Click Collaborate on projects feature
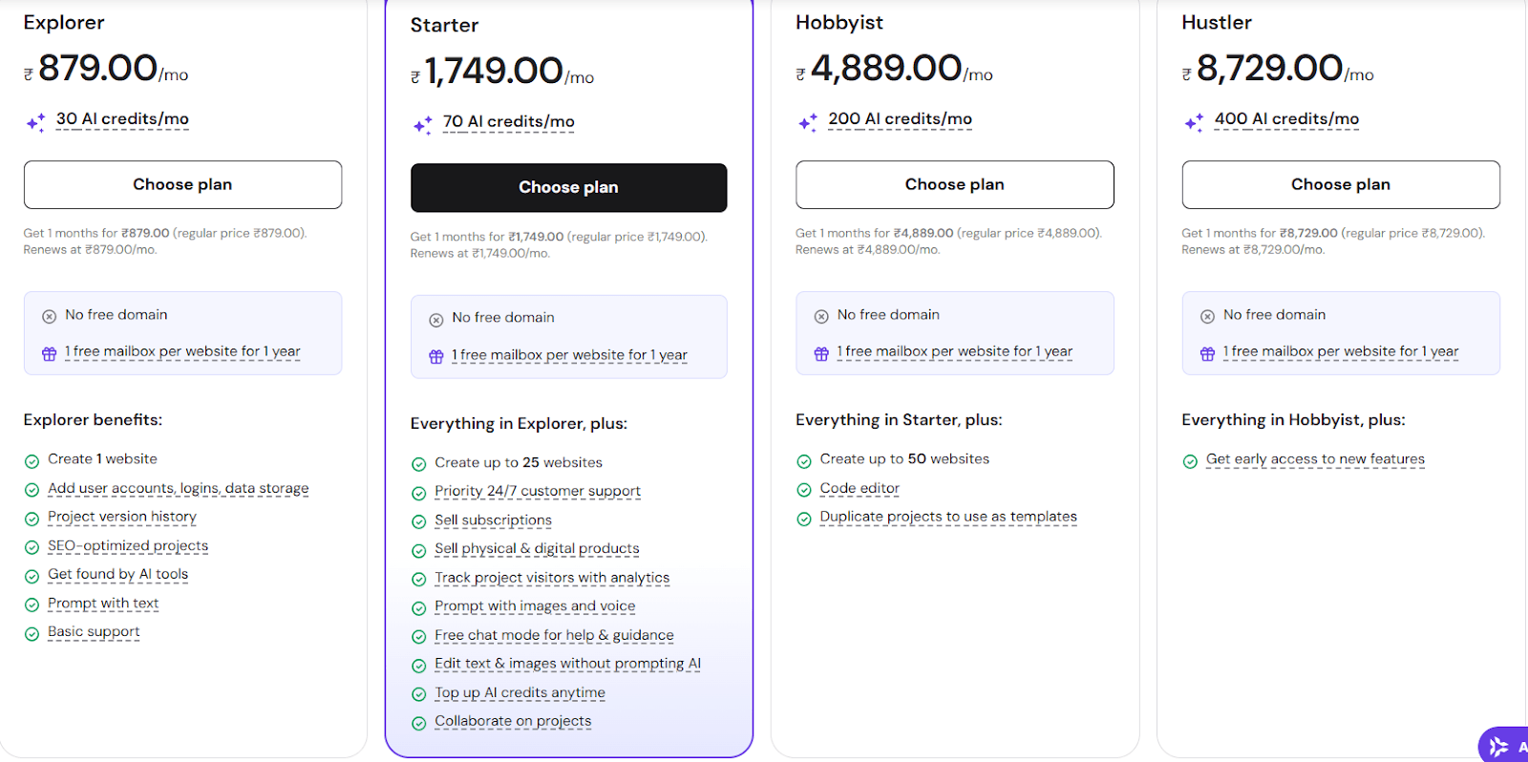The height and width of the screenshot is (762, 1528). [x=513, y=721]
